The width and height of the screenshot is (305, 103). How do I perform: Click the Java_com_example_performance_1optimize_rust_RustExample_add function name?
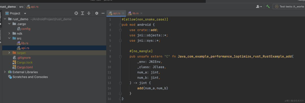(x=235, y=57)
